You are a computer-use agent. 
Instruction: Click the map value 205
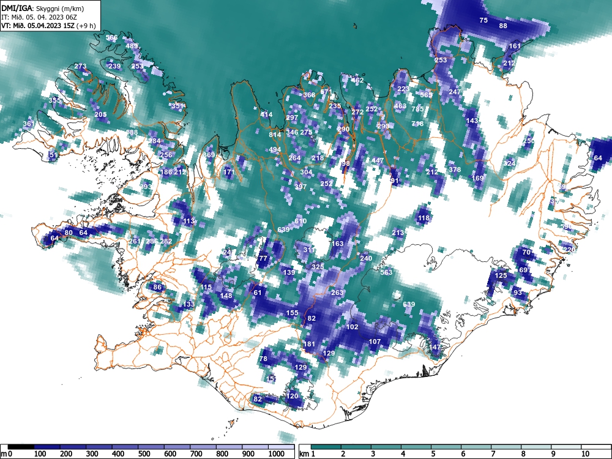[101, 114]
